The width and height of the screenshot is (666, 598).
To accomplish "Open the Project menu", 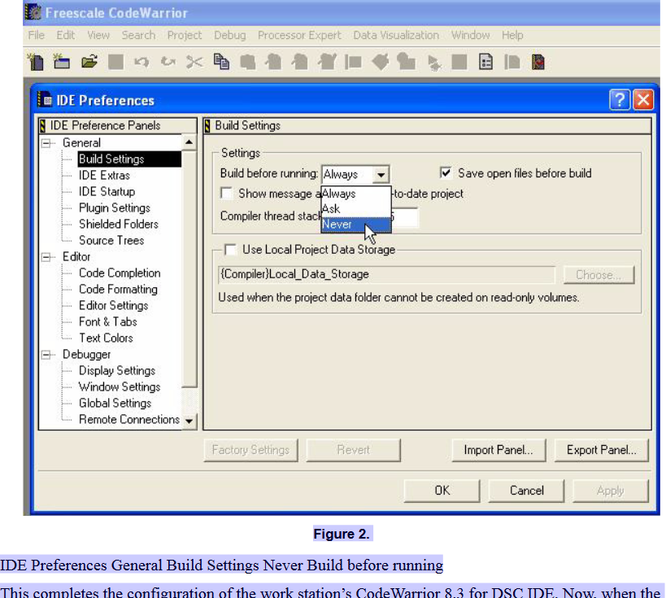I will [x=185, y=35].
